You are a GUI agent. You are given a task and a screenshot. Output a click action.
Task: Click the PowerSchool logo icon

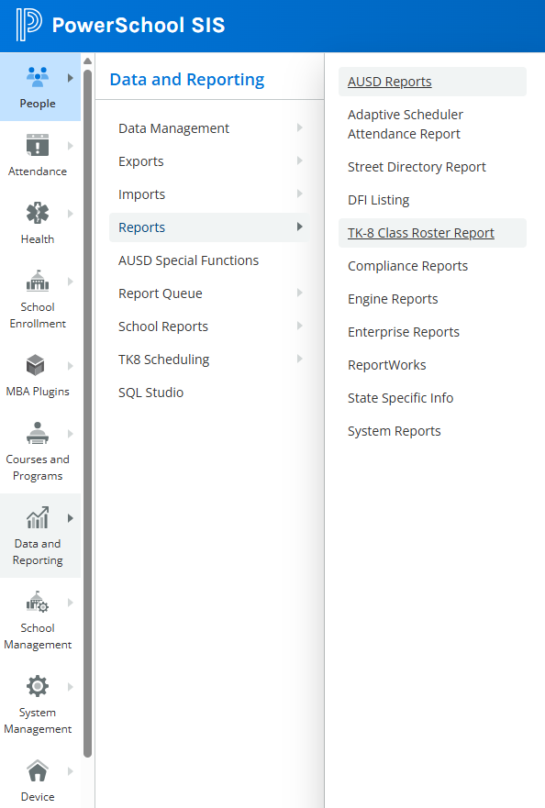click(28, 24)
